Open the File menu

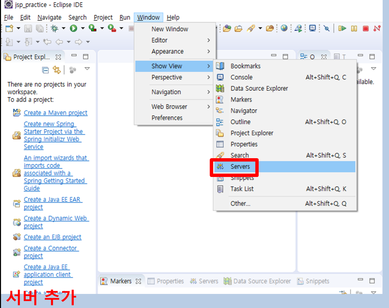click(8, 18)
